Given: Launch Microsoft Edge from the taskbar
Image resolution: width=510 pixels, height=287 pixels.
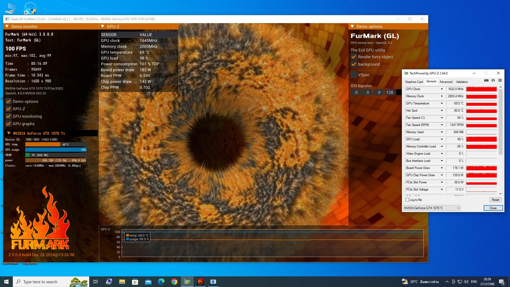Looking at the screenshot, I should pos(161,282).
